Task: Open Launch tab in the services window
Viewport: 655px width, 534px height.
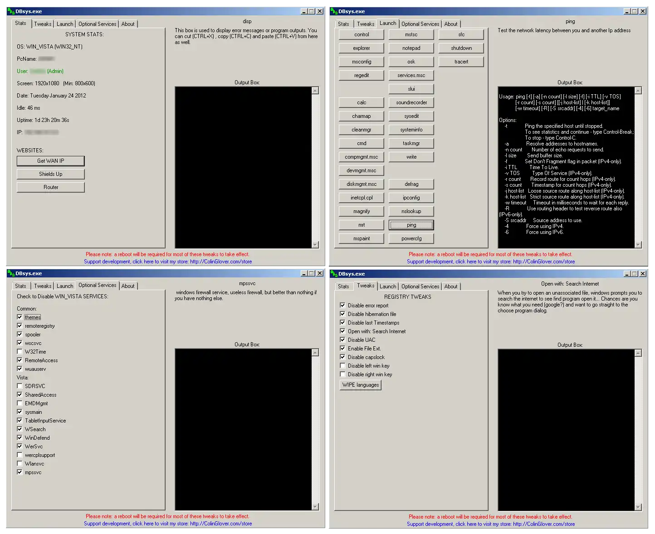Action: [65, 286]
